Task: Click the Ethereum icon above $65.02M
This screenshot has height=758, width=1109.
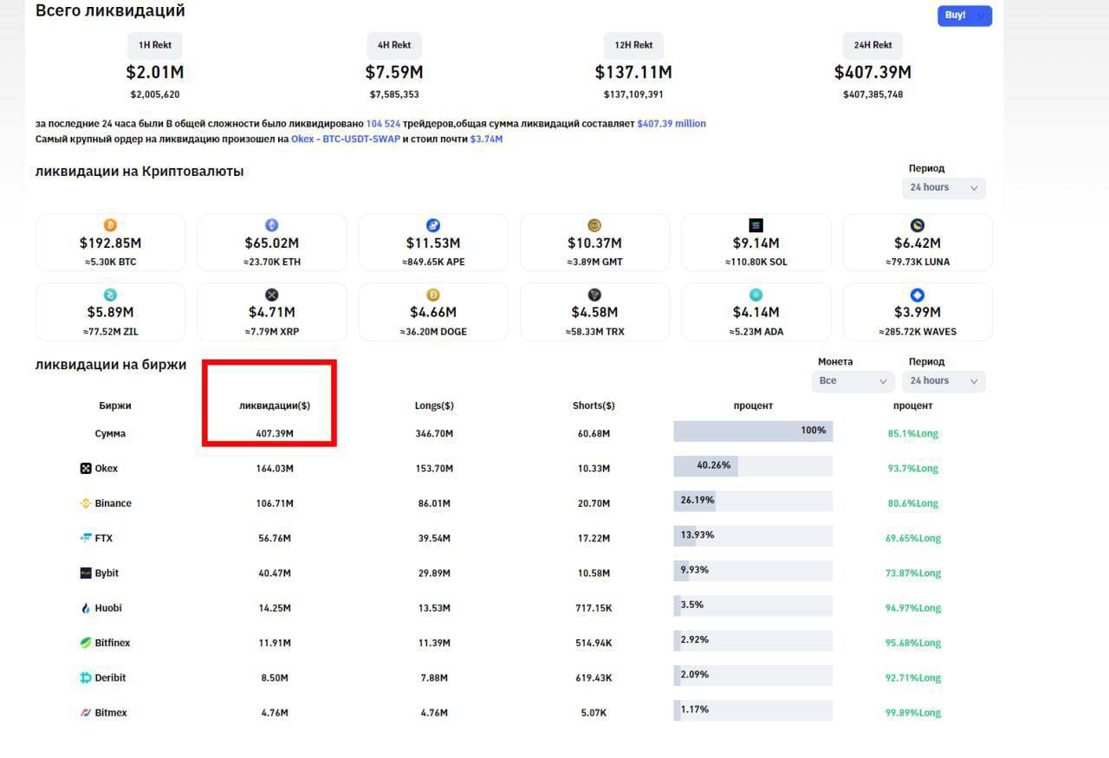Action: 272,226
